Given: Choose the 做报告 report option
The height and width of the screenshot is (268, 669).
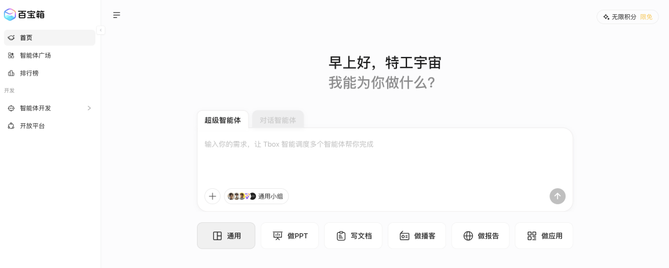Looking at the screenshot, I should click(x=481, y=236).
